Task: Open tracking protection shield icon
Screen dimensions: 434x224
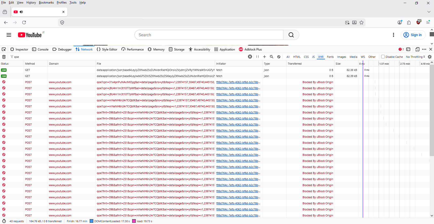Action: click(62, 22)
